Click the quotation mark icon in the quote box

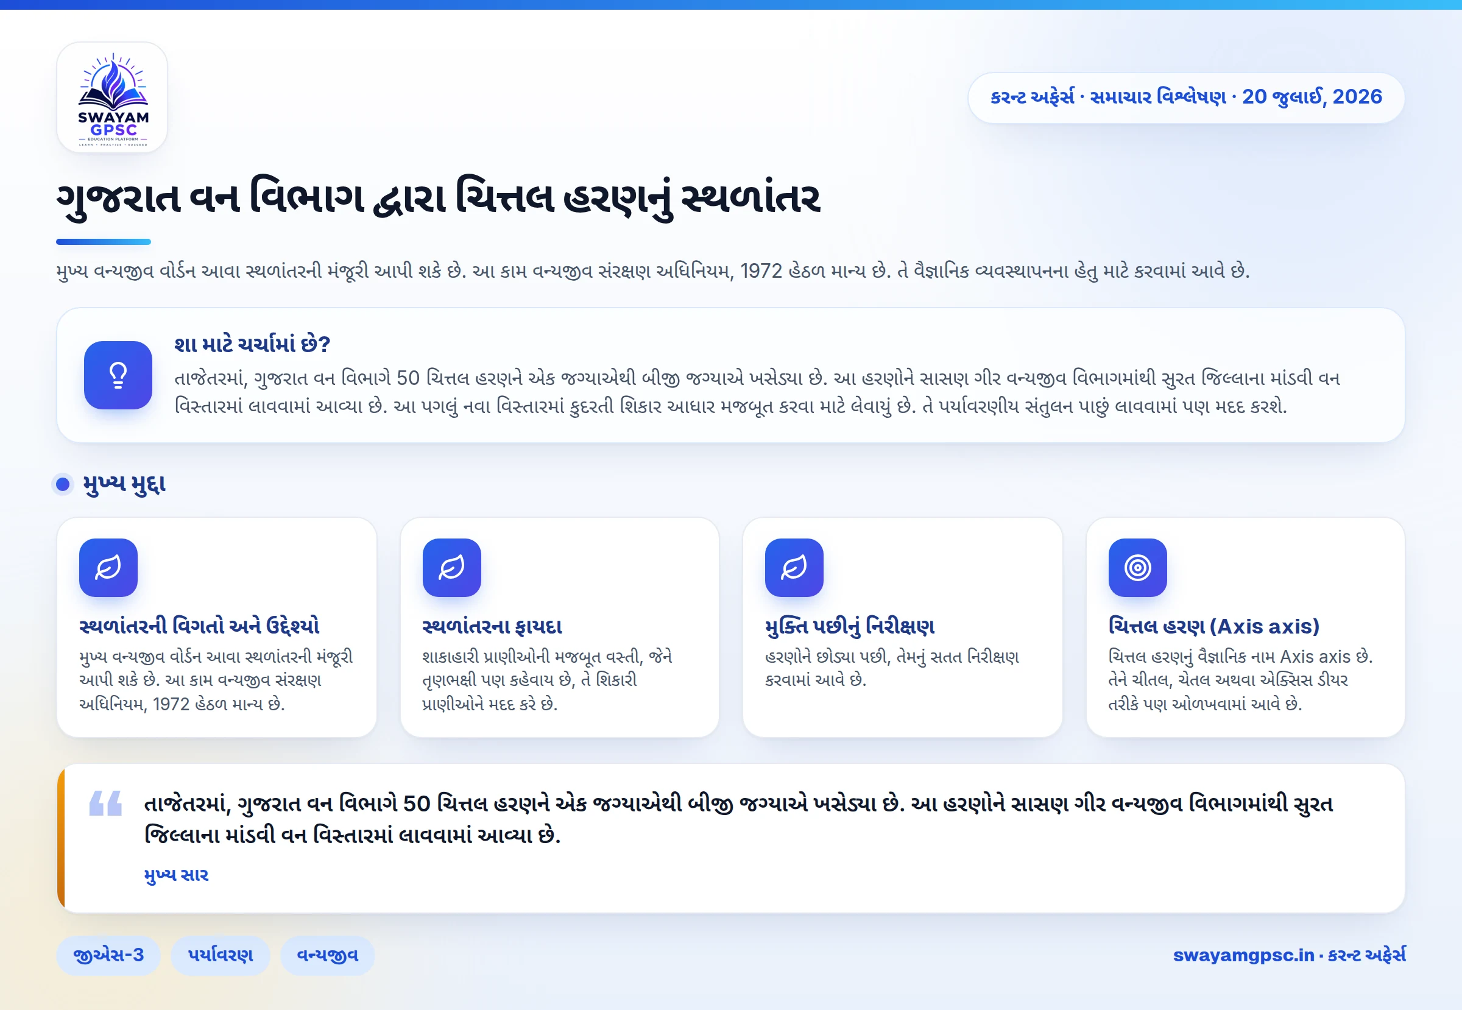[105, 802]
